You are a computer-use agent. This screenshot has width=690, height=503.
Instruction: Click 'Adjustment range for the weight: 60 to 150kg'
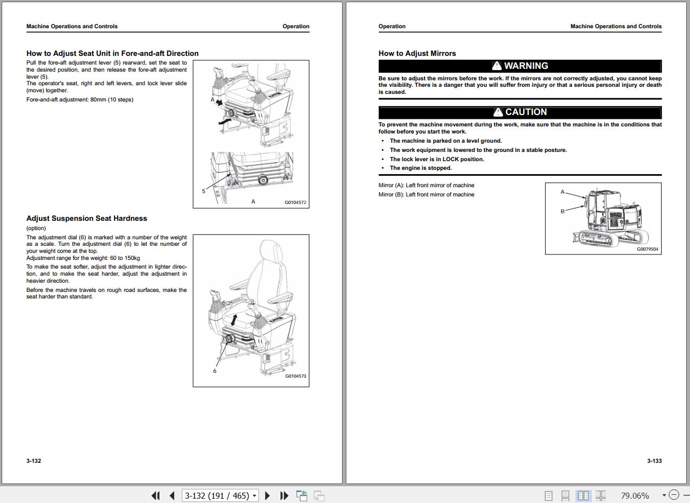click(x=83, y=258)
